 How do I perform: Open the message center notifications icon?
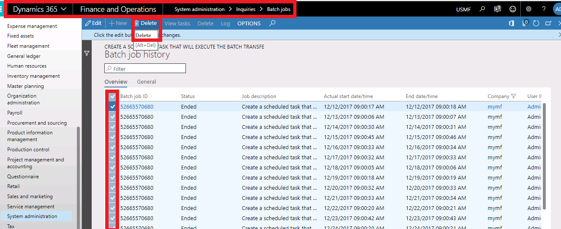498,9
